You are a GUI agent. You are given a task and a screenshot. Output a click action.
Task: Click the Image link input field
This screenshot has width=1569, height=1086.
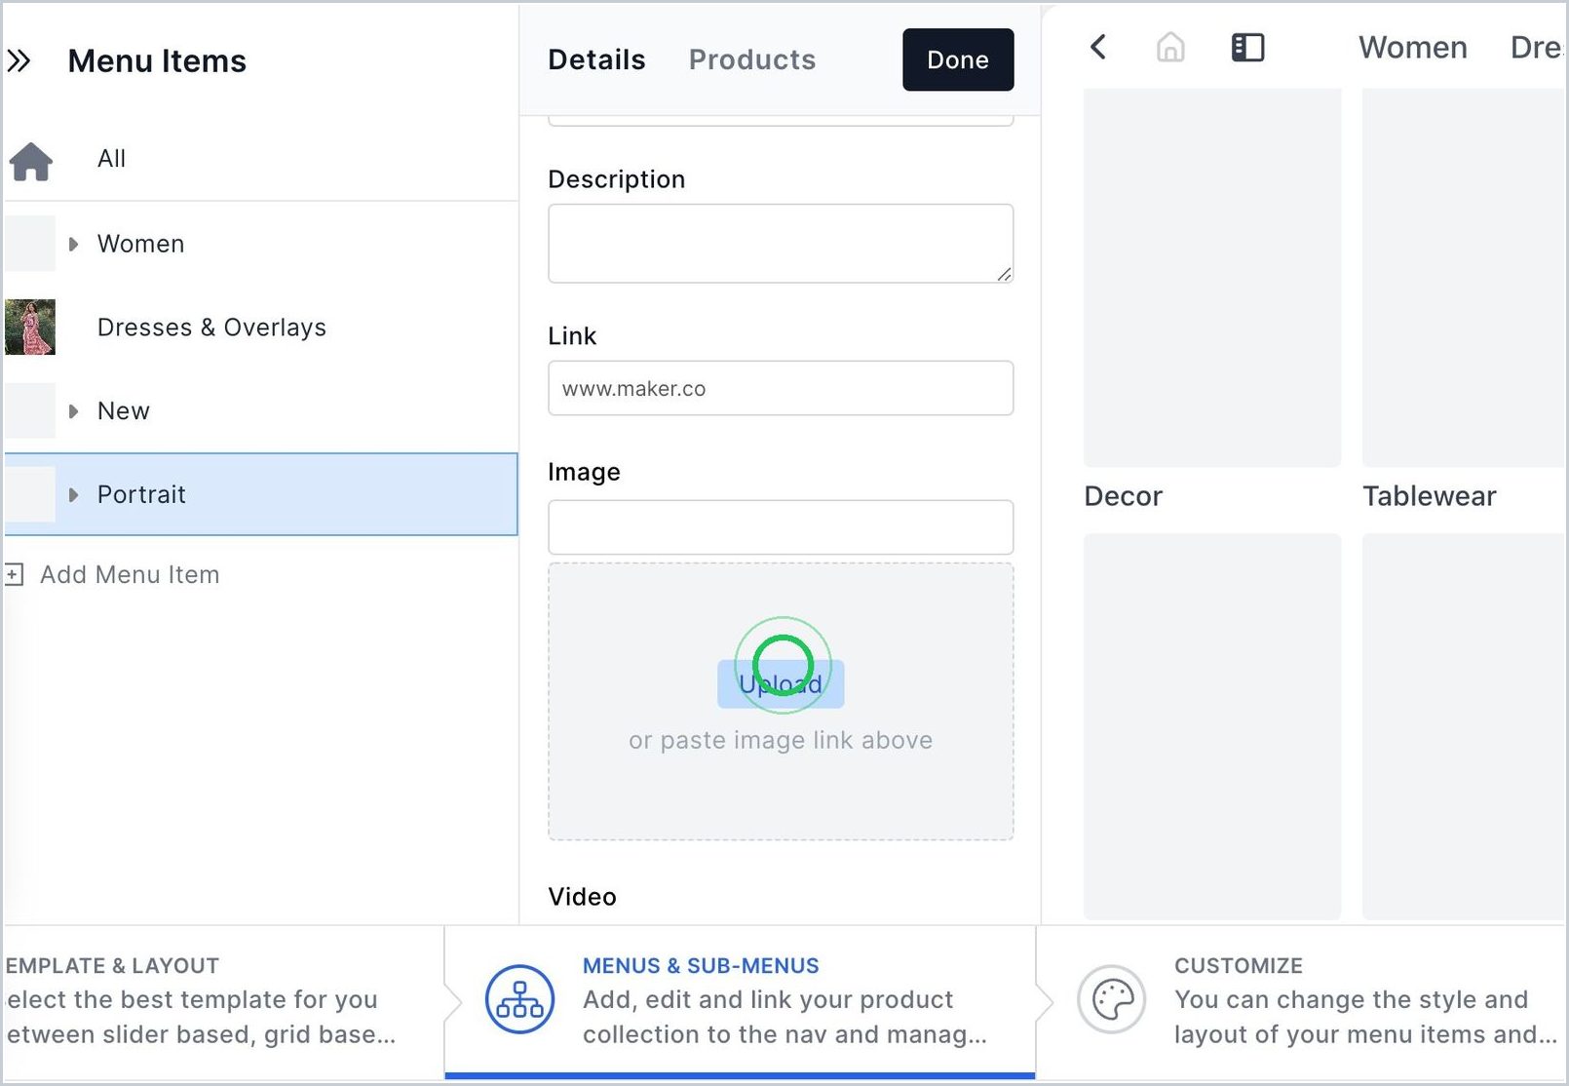[781, 527]
